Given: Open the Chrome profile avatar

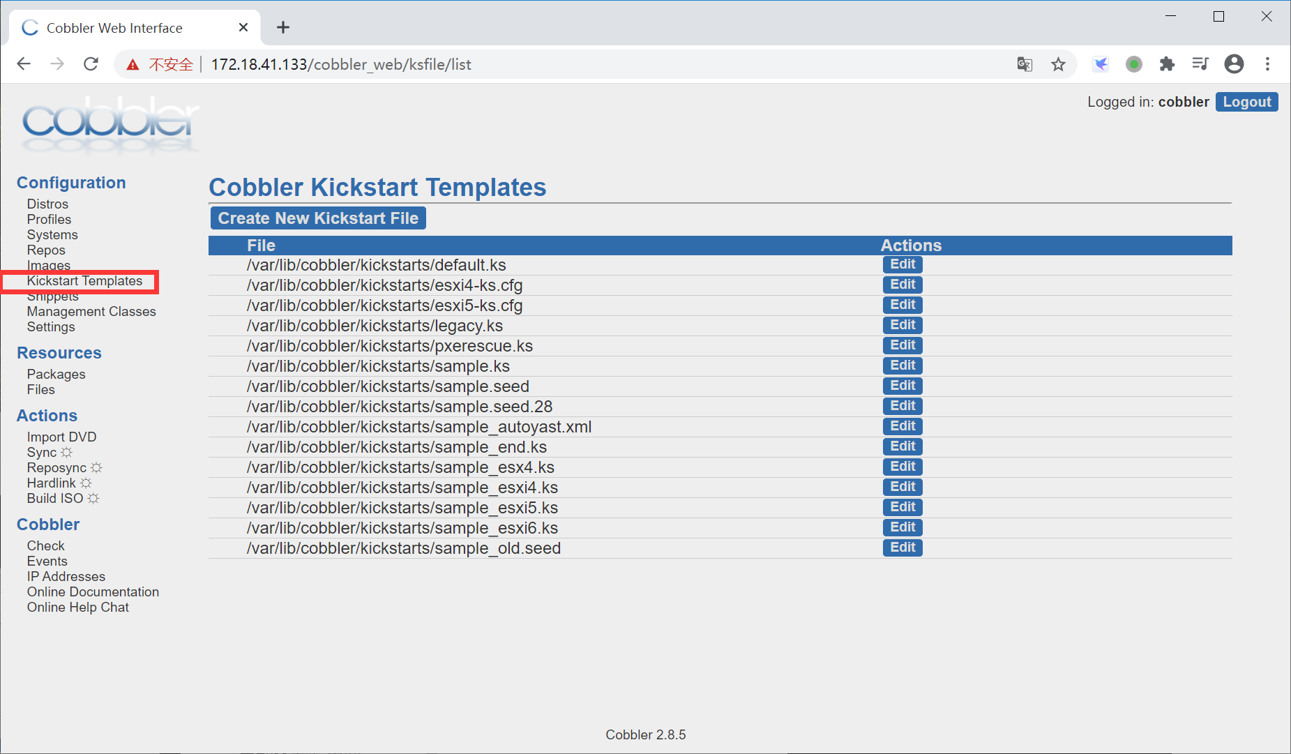Looking at the screenshot, I should (x=1234, y=64).
